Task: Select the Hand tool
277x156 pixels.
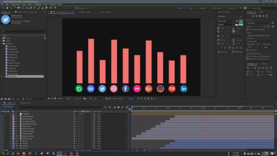Action: (7, 8)
